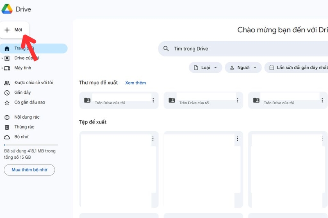Open the second suggested file thumbnail

tap(203, 169)
